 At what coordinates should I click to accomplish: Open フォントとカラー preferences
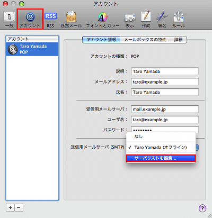coord(103,20)
